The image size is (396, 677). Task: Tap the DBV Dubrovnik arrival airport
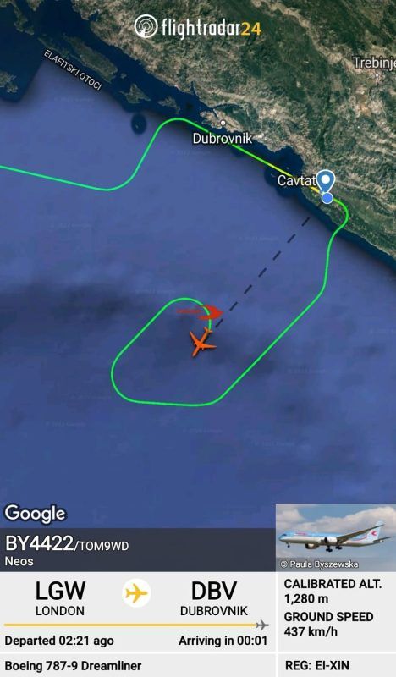[x=214, y=598]
